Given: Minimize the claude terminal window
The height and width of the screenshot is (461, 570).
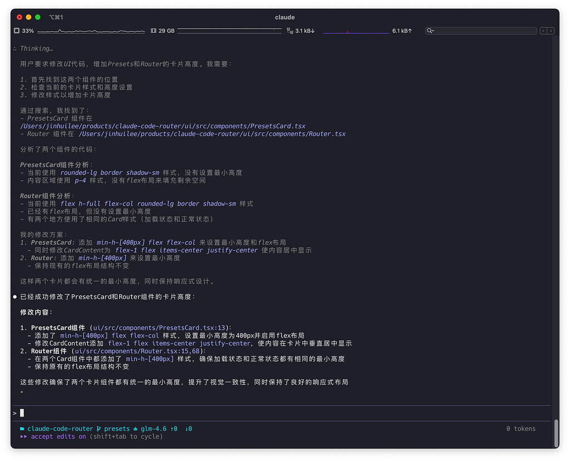Looking at the screenshot, I should [28, 17].
